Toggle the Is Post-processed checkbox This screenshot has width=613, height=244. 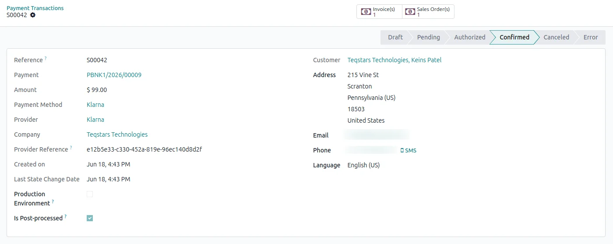[90, 218]
